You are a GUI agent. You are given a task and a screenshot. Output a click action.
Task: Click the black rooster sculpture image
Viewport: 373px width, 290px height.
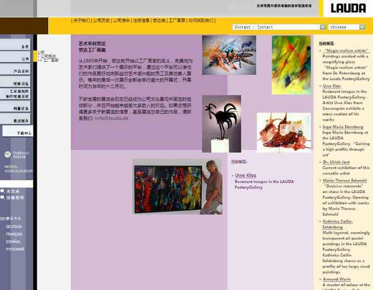[x=221, y=124]
